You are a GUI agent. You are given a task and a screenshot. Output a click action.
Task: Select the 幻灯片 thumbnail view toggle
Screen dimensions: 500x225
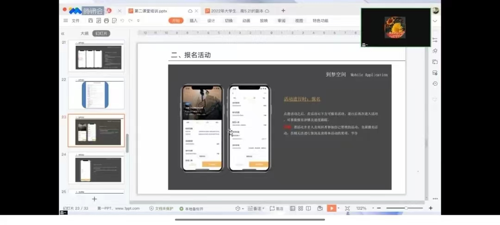tap(100, 33)
